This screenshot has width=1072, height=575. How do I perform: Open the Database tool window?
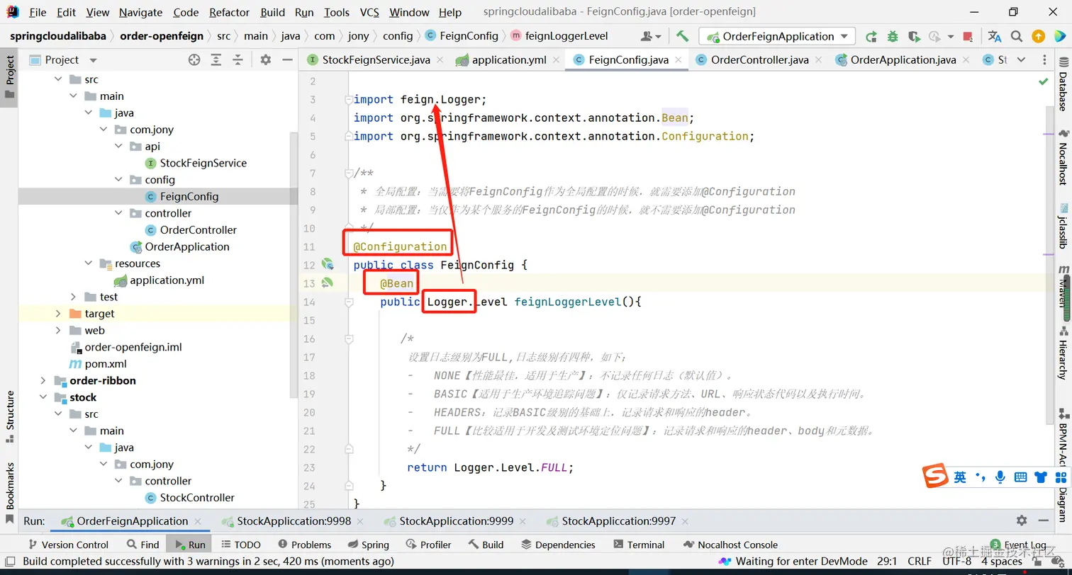point(1063,84)
